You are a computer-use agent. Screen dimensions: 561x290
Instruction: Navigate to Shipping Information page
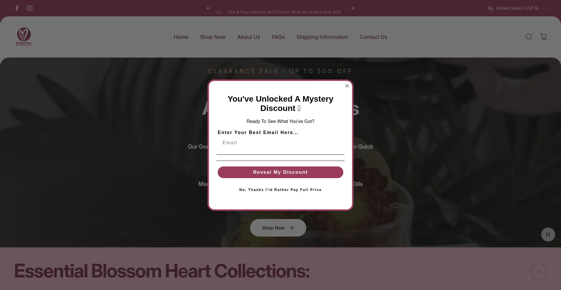[322, 37]
